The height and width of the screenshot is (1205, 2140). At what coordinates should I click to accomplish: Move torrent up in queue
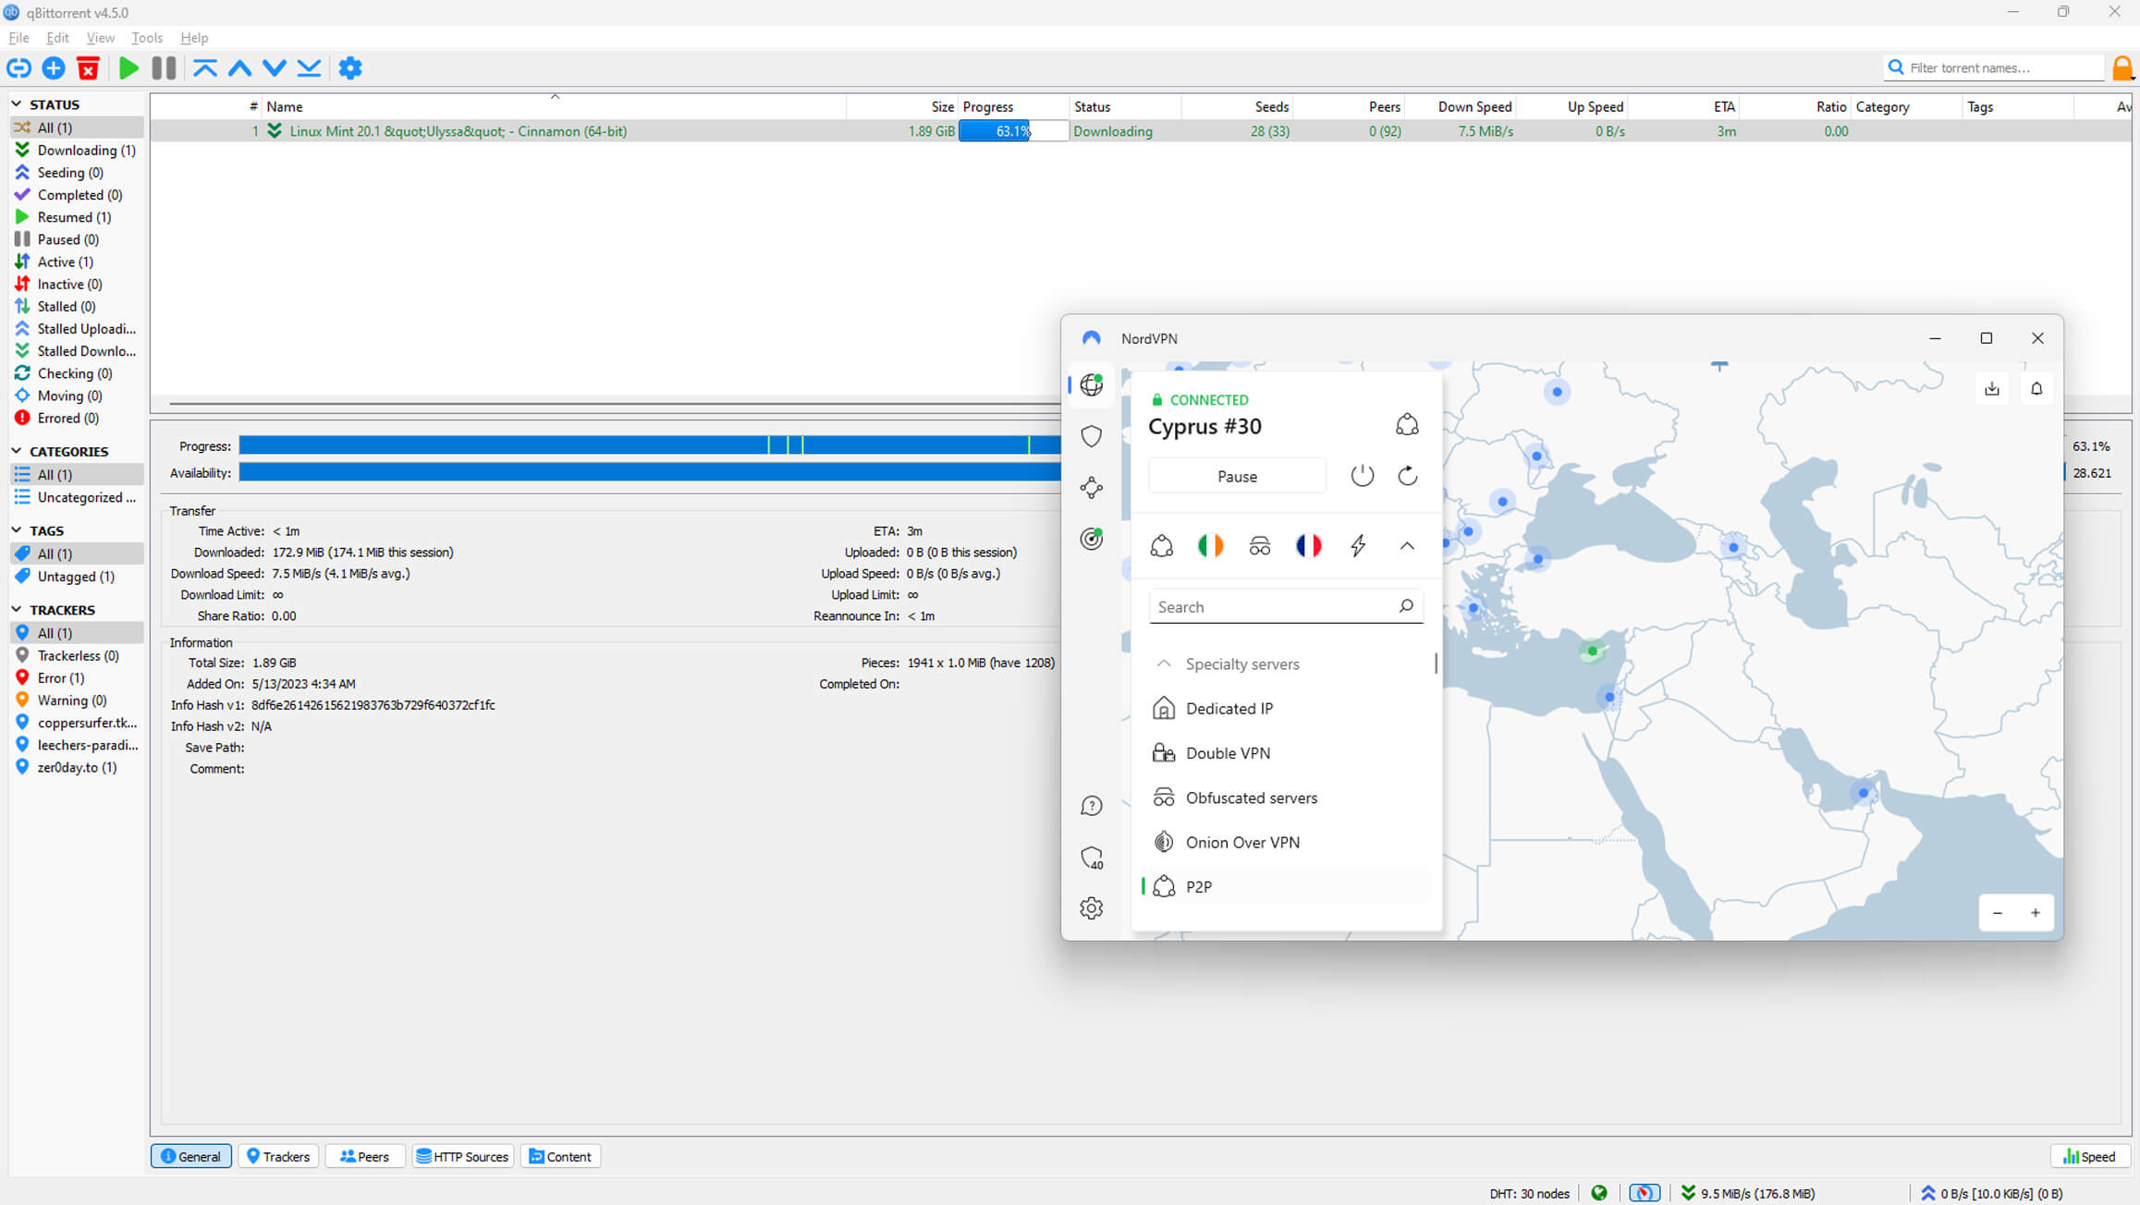pos(239,67)
